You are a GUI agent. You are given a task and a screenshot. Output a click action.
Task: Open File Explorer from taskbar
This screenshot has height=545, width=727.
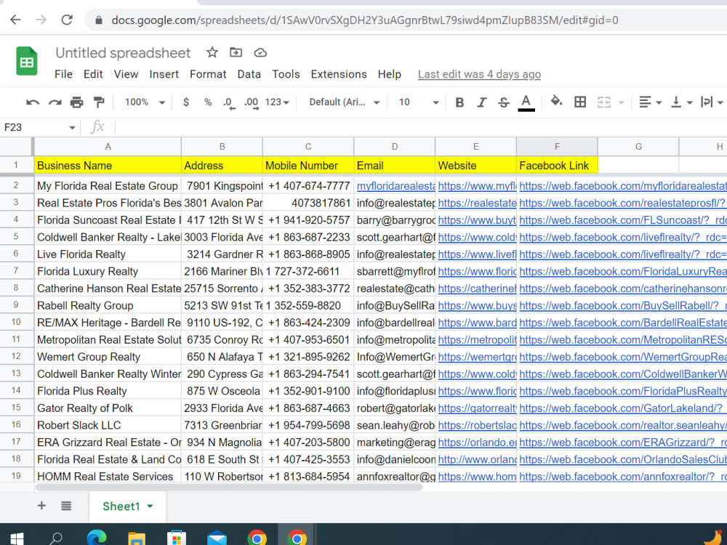[x=137, y=538]
